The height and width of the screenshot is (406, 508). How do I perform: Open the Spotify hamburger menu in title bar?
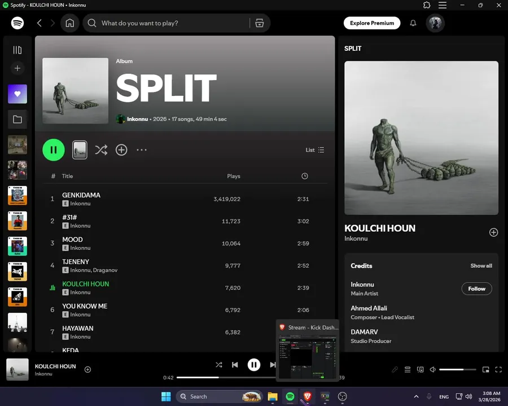pos(443,5)
